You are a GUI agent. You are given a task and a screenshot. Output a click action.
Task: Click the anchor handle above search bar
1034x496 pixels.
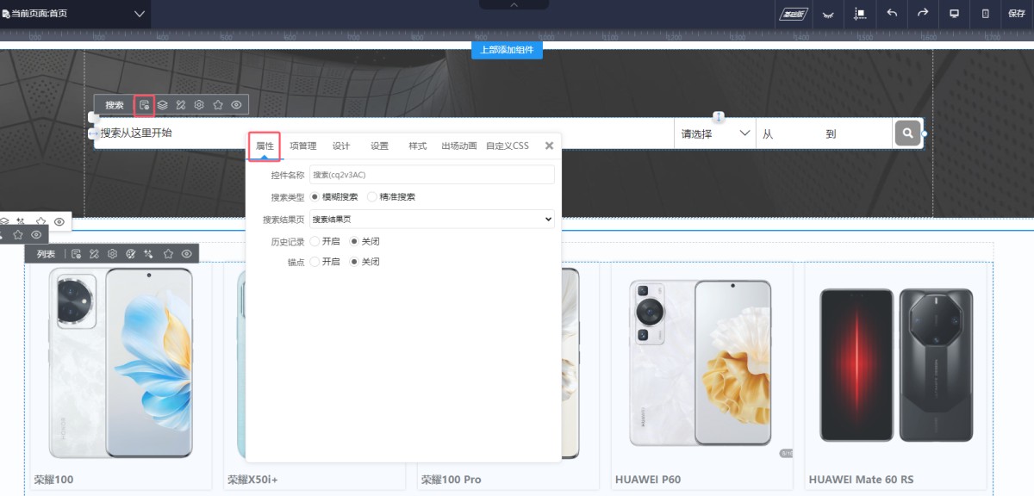pyautogui.click(x=719, y=117)
